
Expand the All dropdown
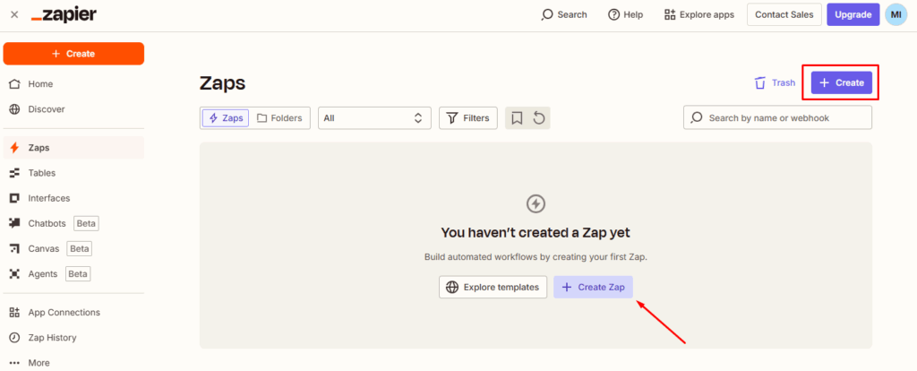(x=374, y=117)
